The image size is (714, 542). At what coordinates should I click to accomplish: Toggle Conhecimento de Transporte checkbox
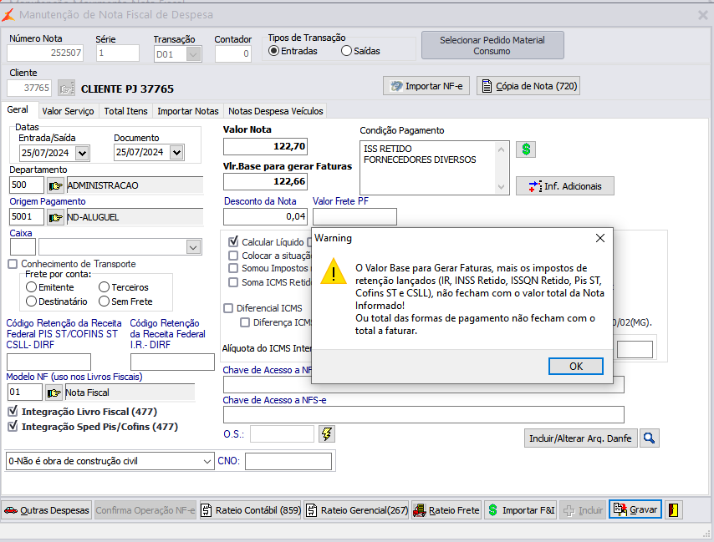click(13, 264)
